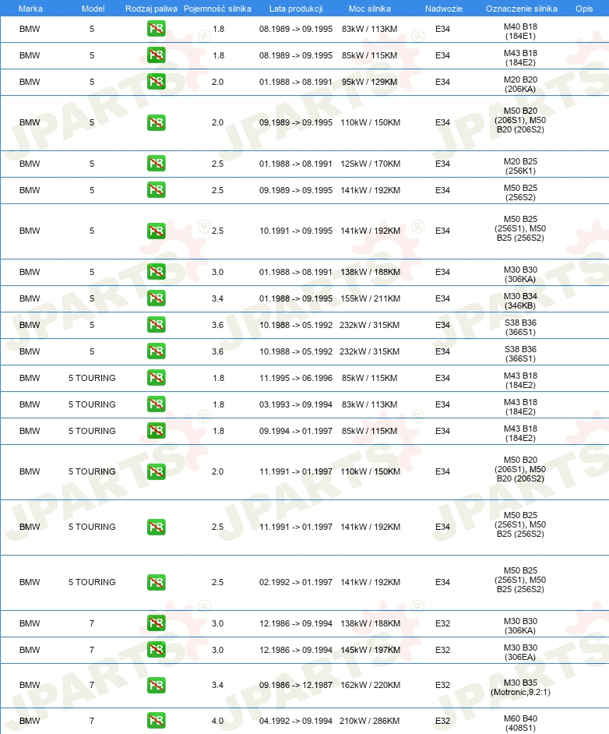The width and height of the screenshot is (609, 734).
Task: Click the fuel icon in the 09.1994 -> 01.1997 row
Action: 157,431
